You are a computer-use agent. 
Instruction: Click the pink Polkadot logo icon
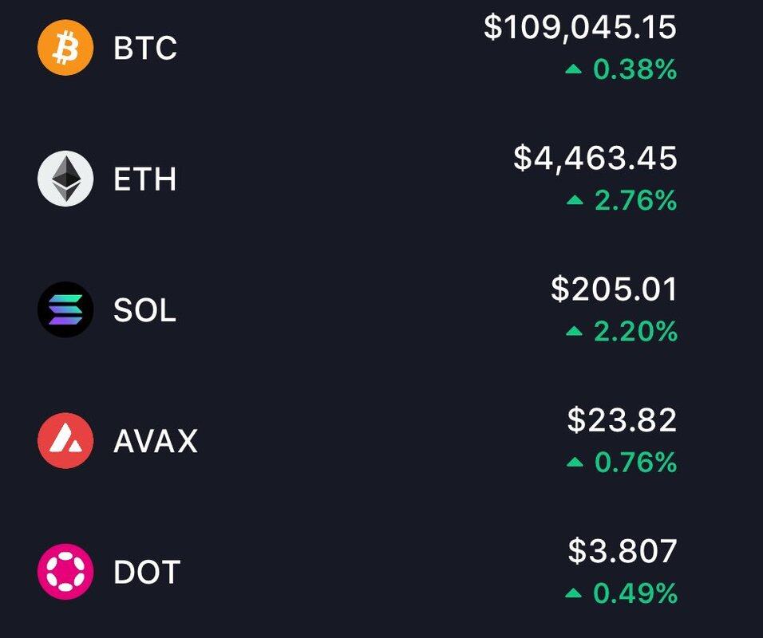coord(65,571)
